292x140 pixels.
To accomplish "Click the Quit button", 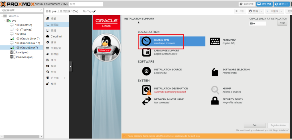I will pyautogui.click(x=255, y=125).
